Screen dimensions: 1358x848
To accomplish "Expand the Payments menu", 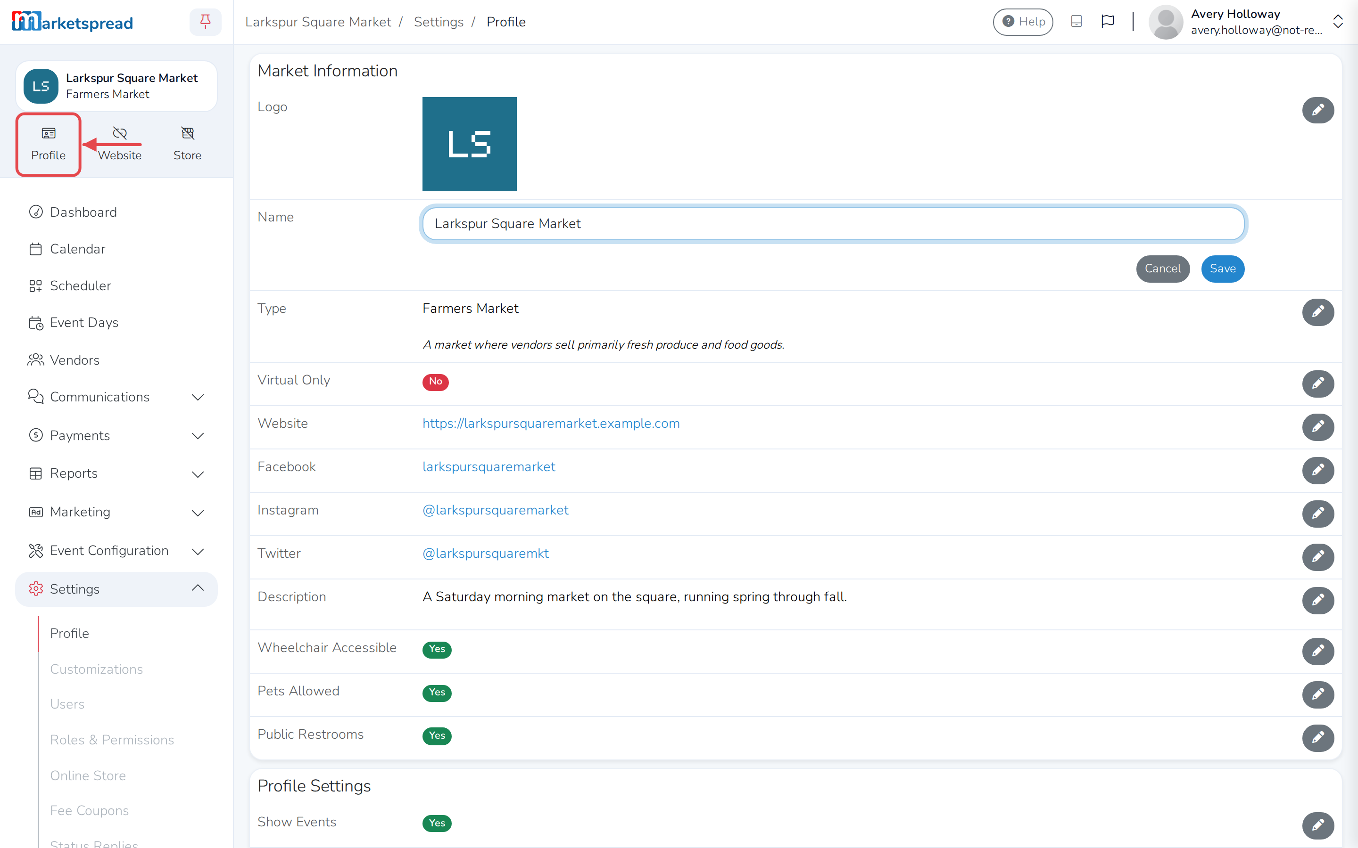I will [116, 436].
